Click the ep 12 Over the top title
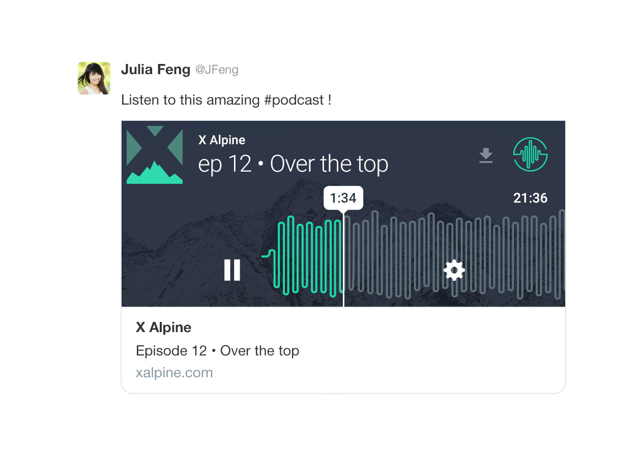This screenshot has height=457, width=643. (x=293, y=164)
